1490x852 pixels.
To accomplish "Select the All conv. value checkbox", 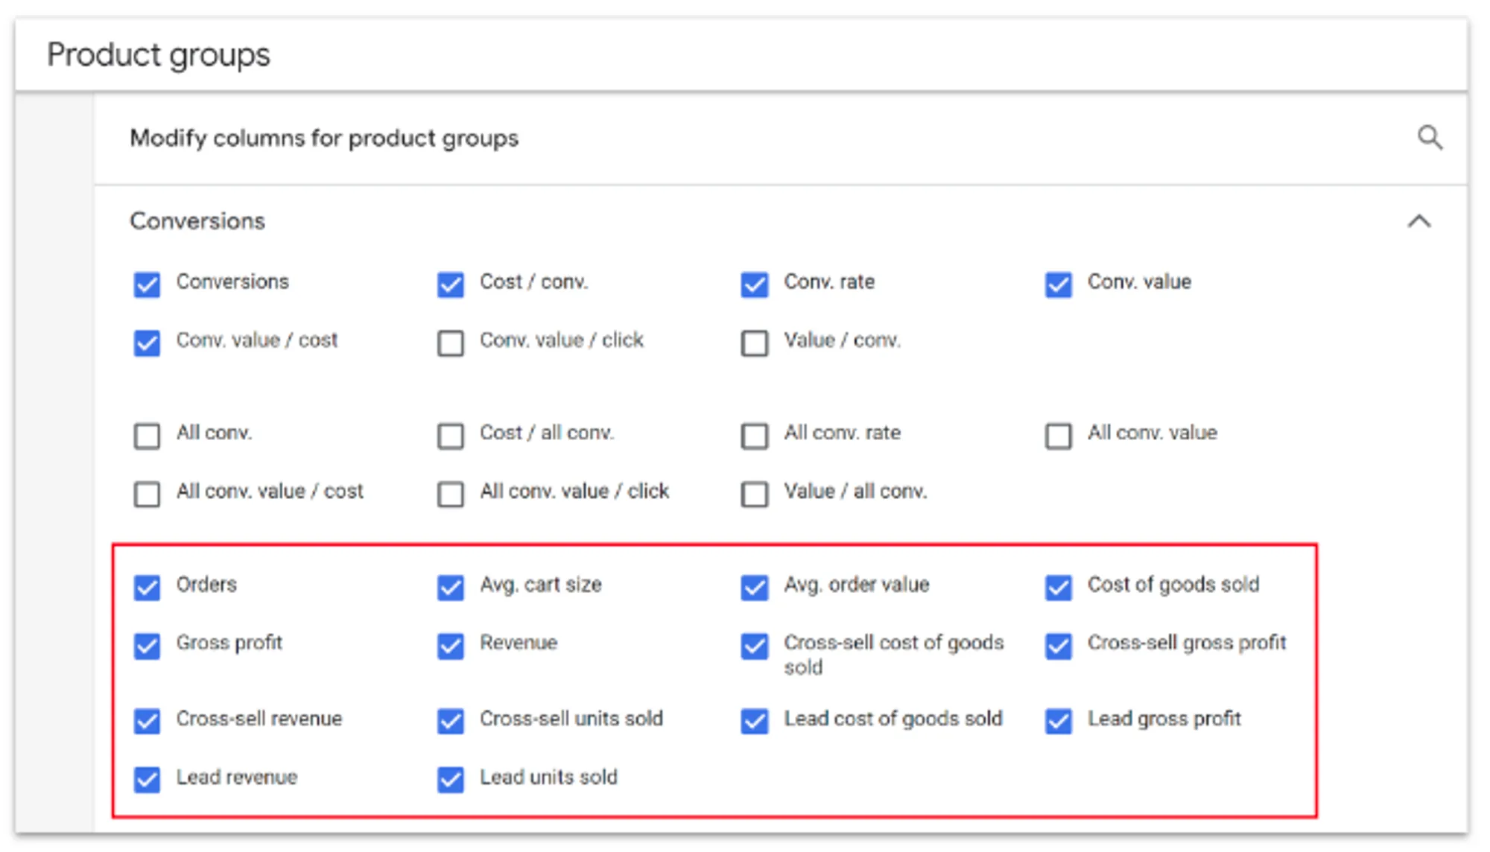I will (x=1059, y=436).
